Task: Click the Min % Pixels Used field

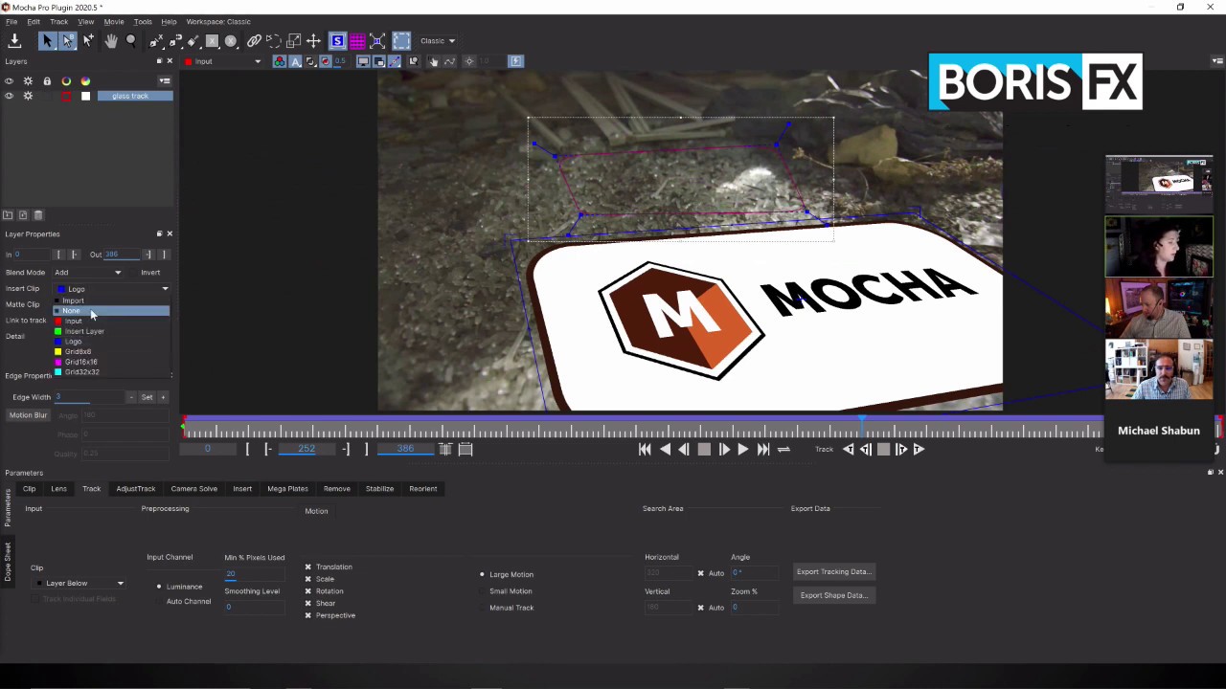Action: click(x=254, y=573)
